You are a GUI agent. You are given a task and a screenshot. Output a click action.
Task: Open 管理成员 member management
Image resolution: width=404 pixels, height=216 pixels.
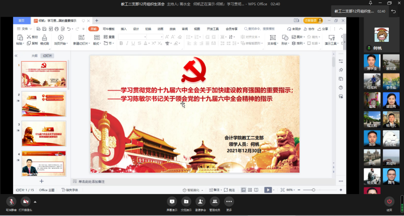coord(214,201)
